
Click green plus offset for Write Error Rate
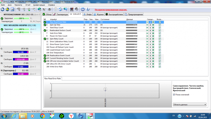tap(153, 67)
